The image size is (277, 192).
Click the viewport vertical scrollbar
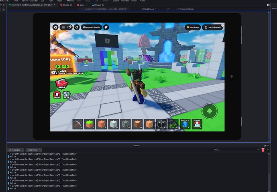[x=269, y=77]
